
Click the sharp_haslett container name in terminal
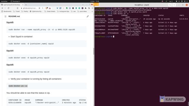pyautogui.click(x=131, y=24)
